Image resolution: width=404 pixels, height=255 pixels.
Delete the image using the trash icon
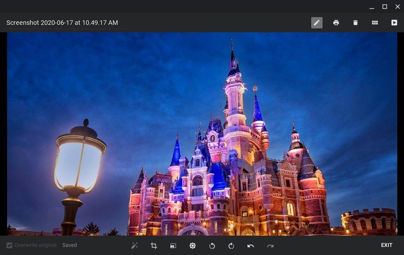click(x=356, y=23)
